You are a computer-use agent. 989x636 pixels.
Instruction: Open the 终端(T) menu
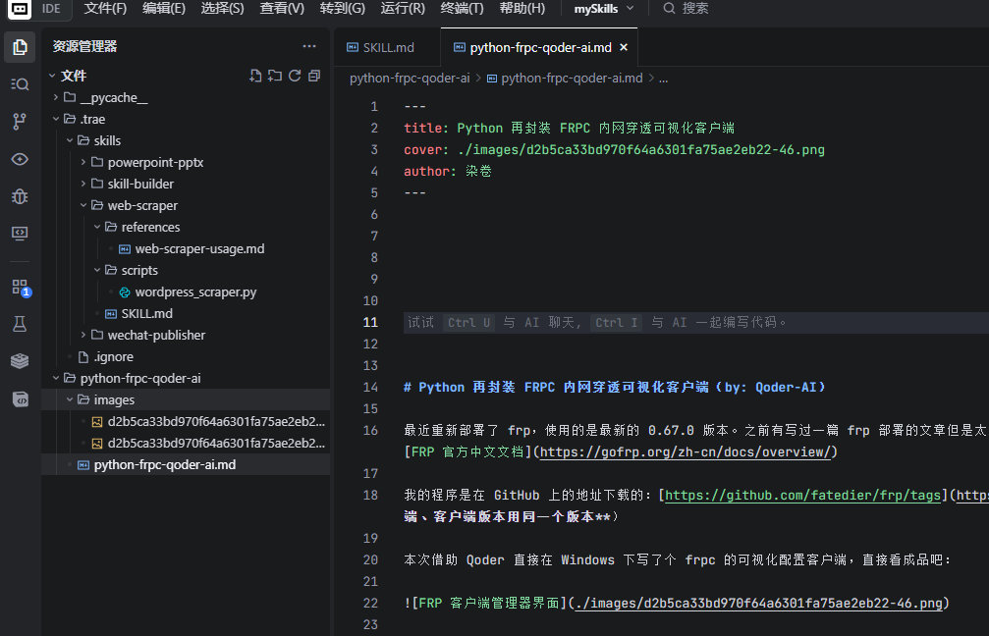pyautogui.click(x=462, y=8)
